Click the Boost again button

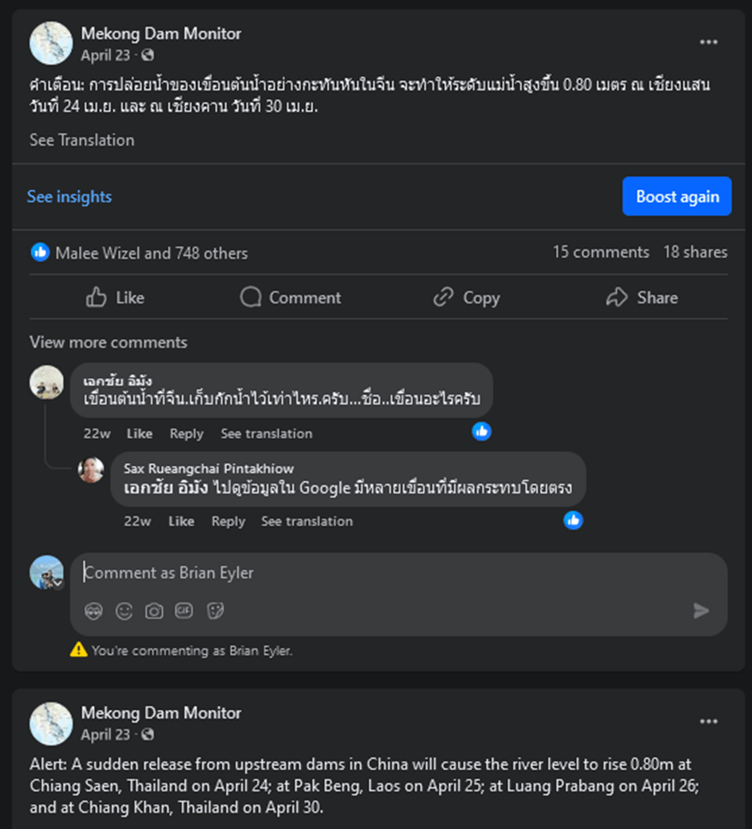pos(677,197)
